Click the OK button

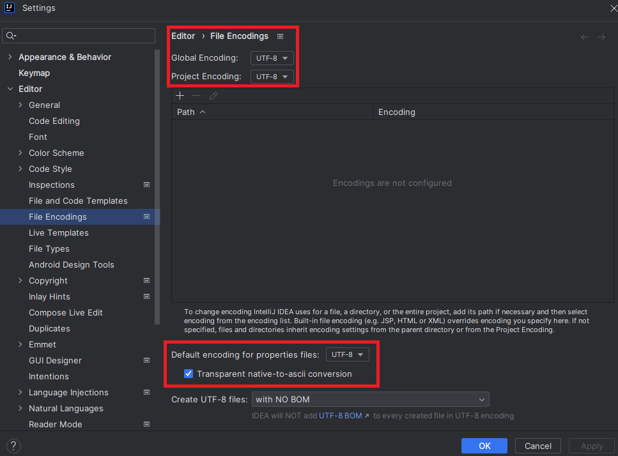point(484,446)
